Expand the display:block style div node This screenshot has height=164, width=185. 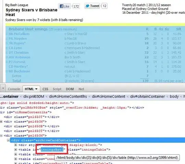tap(15, 145)
